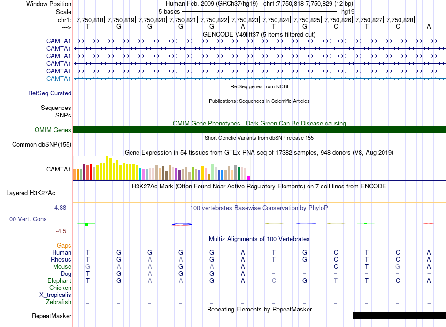This screenshot has width=446, height=327.
Task: Click the chr1:7,750,818-7,750,829 (12 bp) position text
Action: pos(308,4)
